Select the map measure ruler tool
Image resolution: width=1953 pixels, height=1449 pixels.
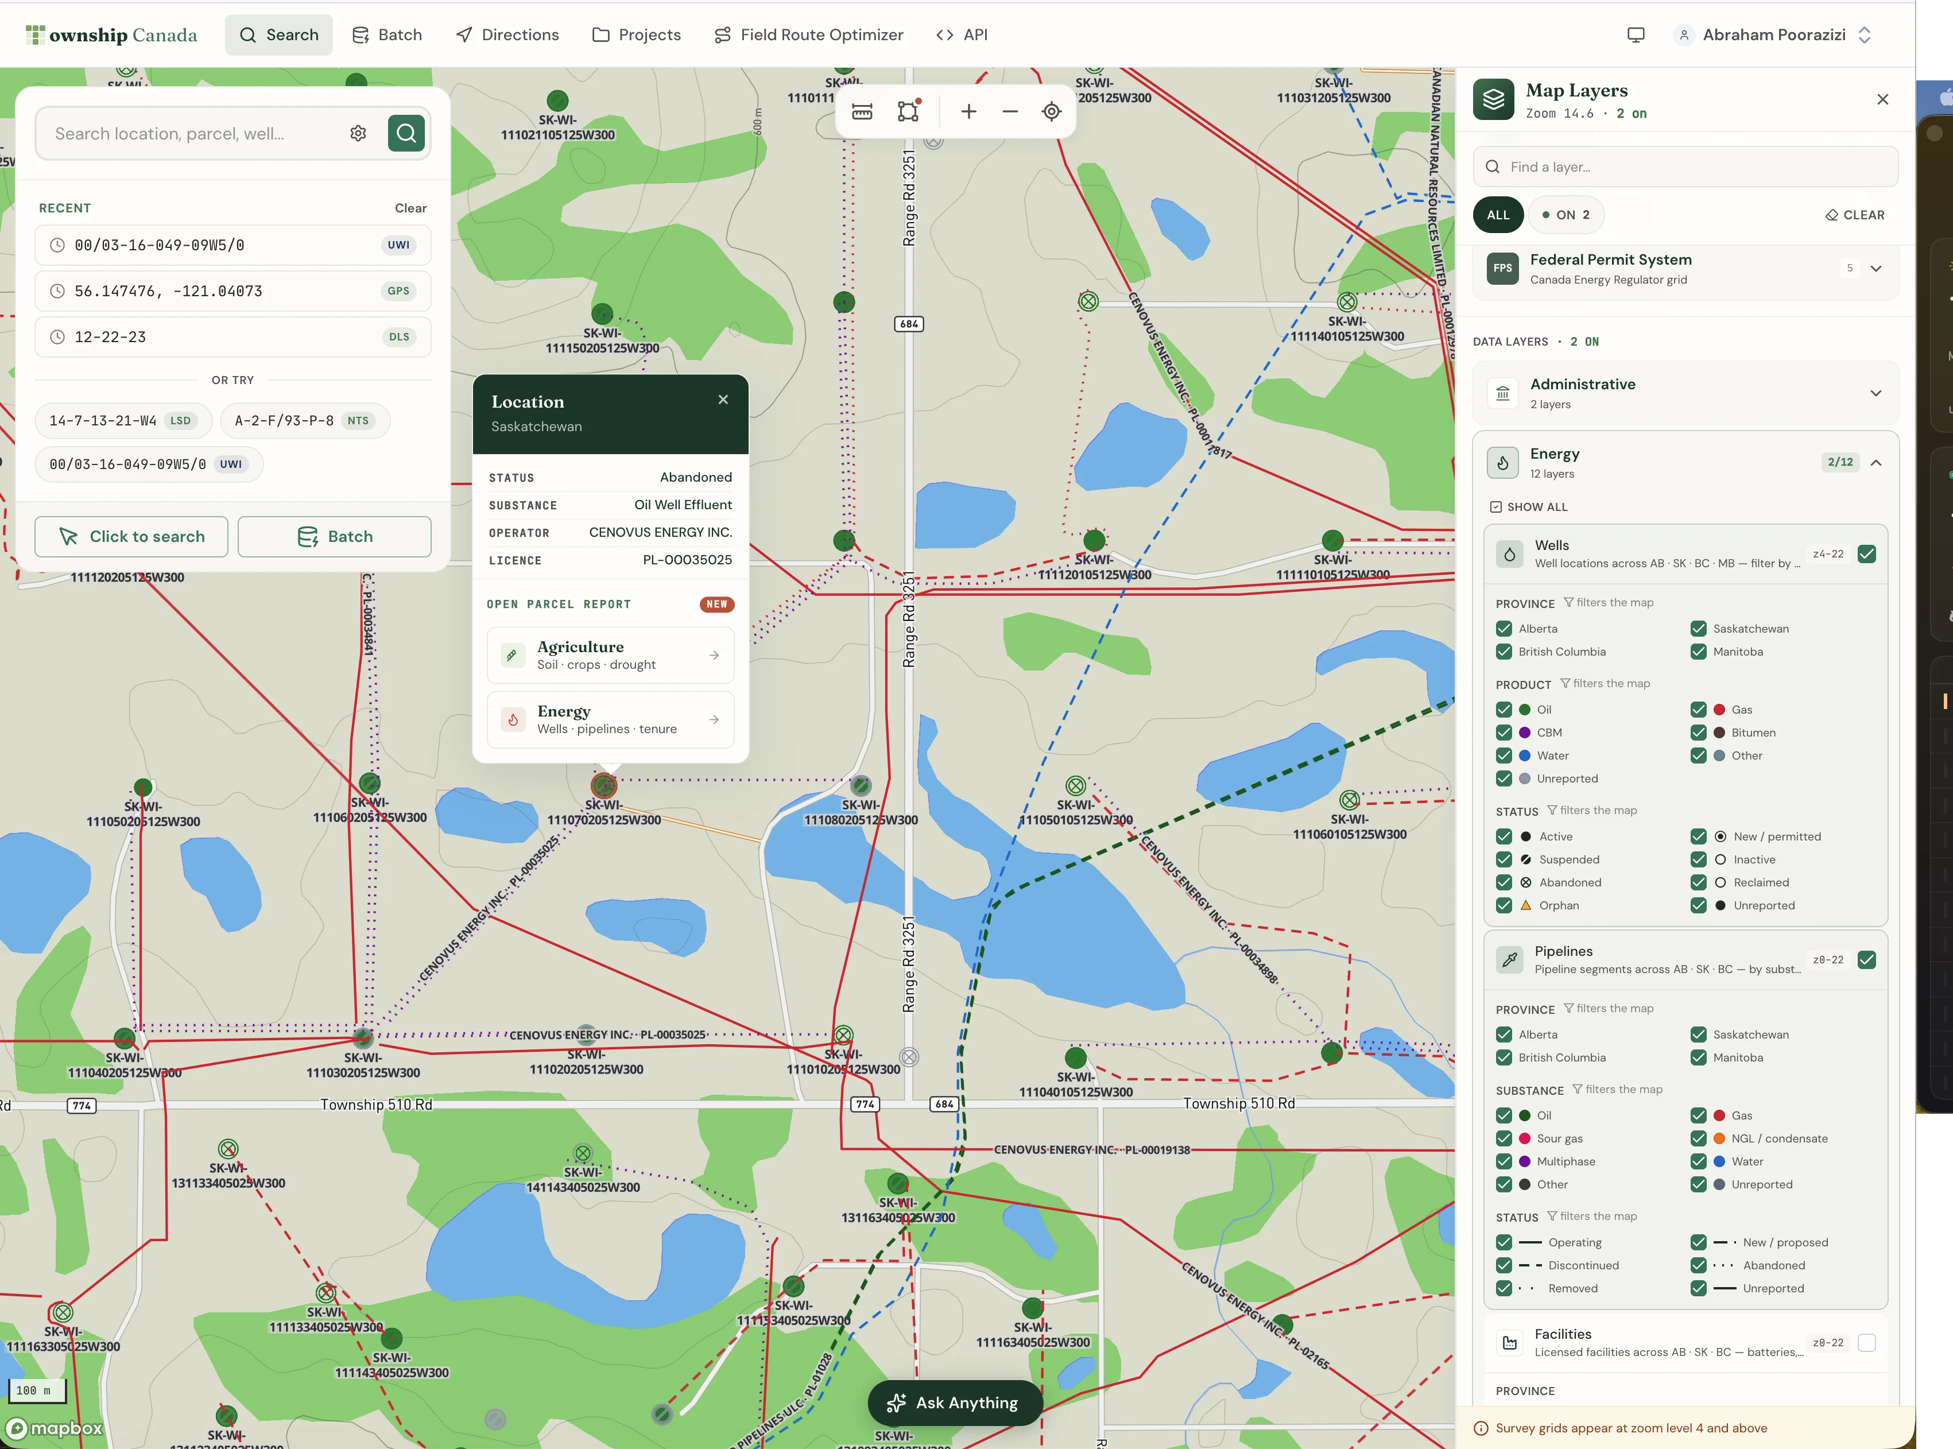click(862, 111)
